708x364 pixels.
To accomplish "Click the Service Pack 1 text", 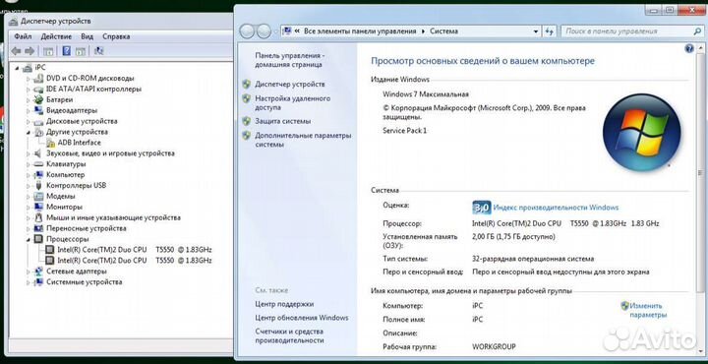I will [404, 131].
